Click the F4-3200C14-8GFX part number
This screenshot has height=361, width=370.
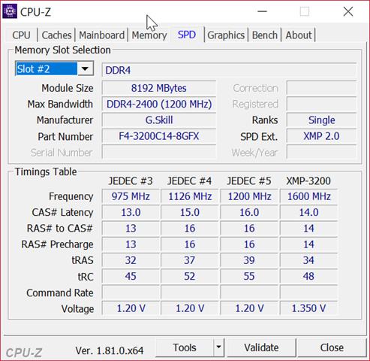159,136
